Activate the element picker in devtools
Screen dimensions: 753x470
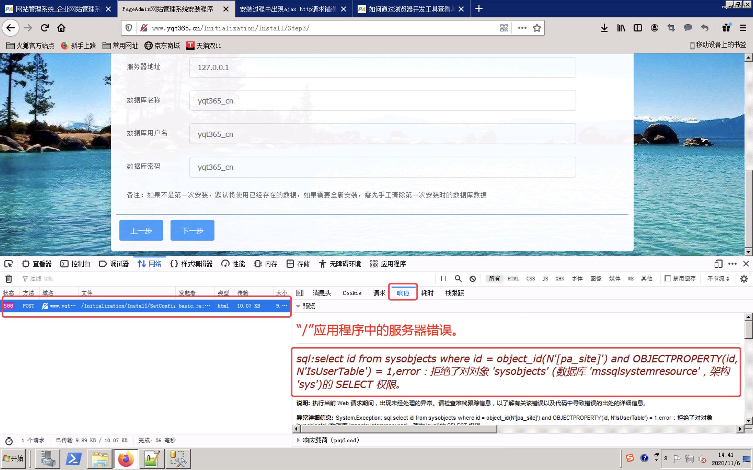click(8, 264)
